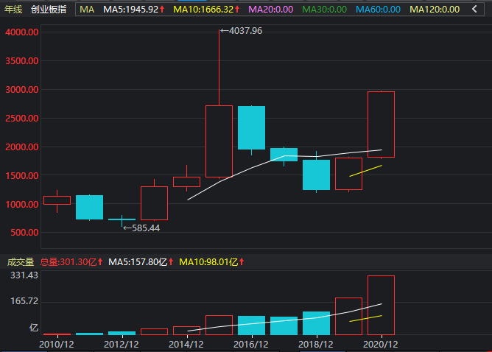The image size is (492, 352).
Task: Select the 2019 red hollow candlestick
Action: click(x=348, y=174)
